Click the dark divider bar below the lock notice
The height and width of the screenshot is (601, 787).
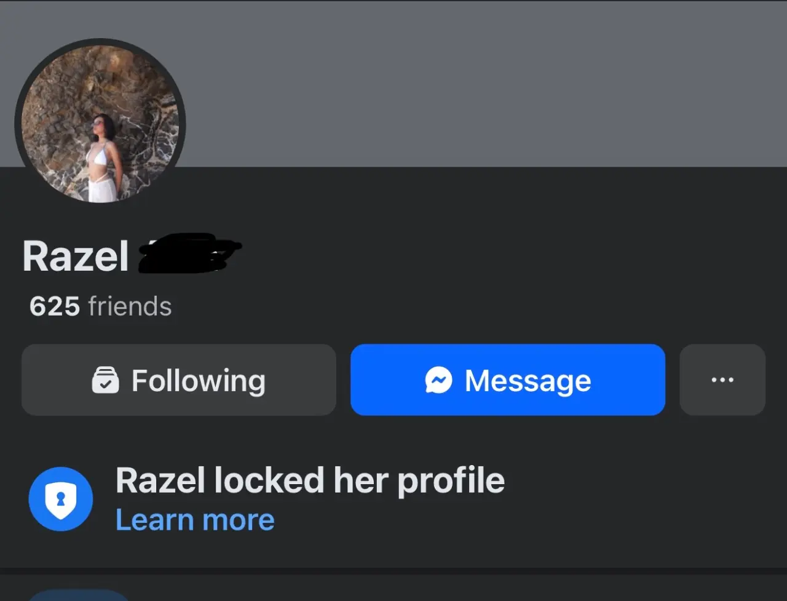393,571
